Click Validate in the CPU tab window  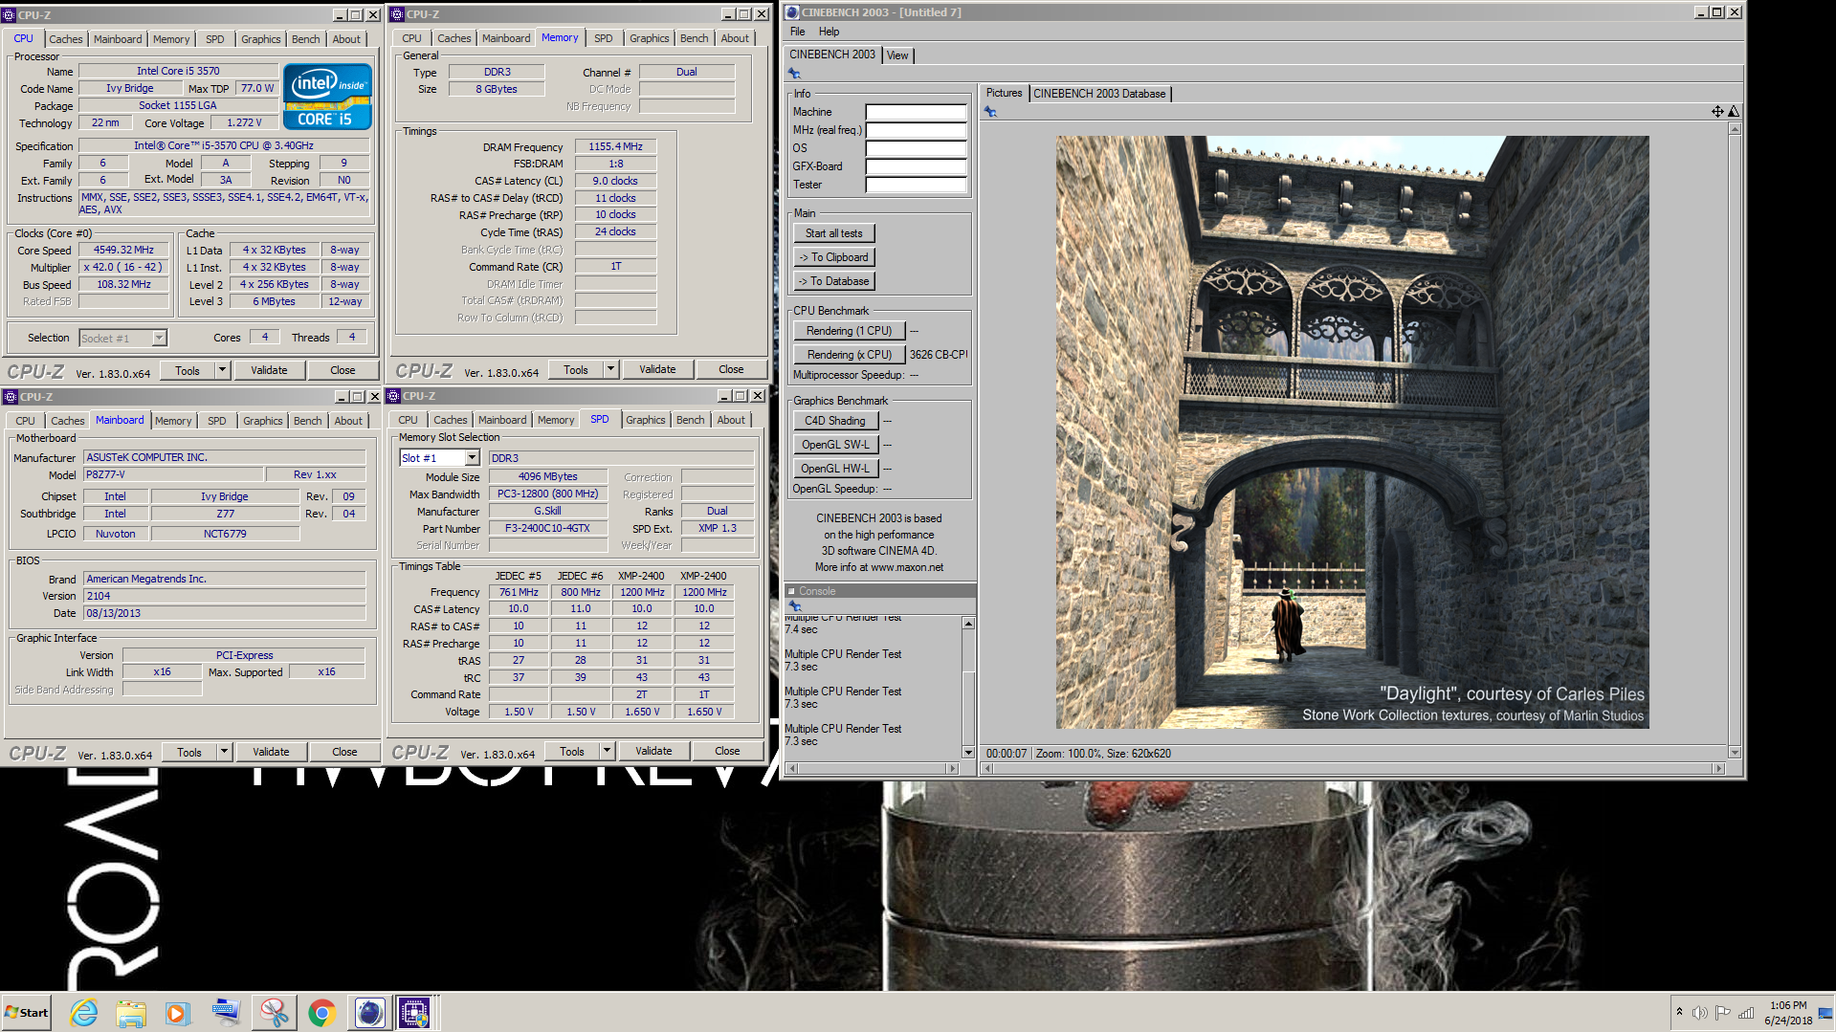pos(269,370)
